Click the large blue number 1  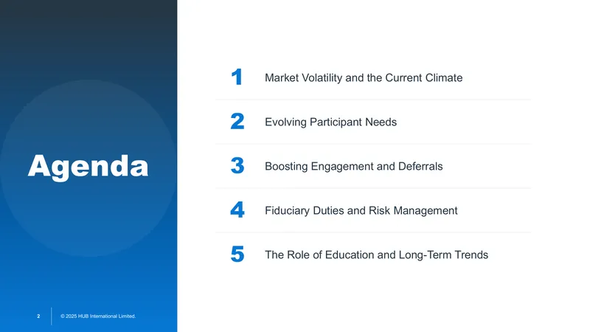(x=237, y=77)
